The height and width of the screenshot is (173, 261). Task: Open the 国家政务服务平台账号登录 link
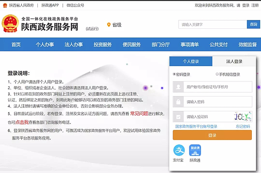(196, 126)
